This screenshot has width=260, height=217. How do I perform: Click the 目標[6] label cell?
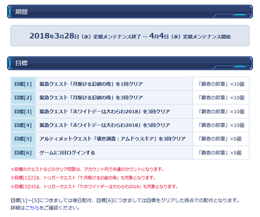coord(23,153)
